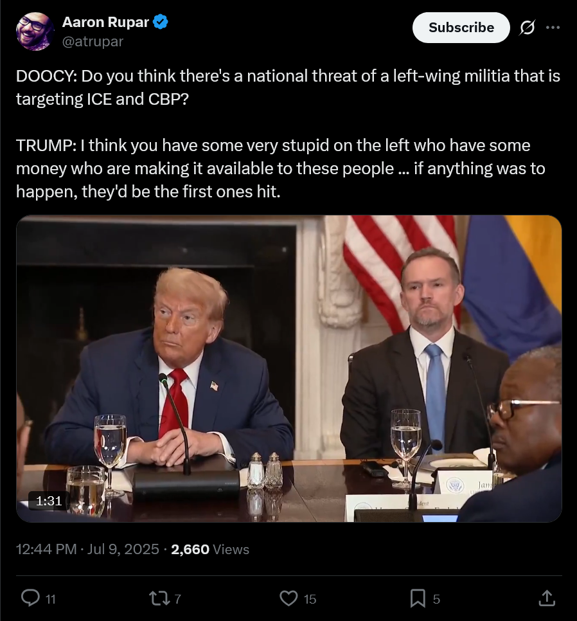Click the 11 replies count
This screenshot has height=621, width=577.
click(x=51, y=599)
